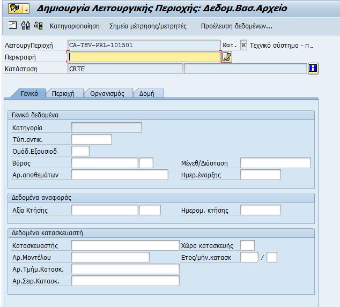Click the Βάρος value field
340x307 pixels.
pos(105,163)
